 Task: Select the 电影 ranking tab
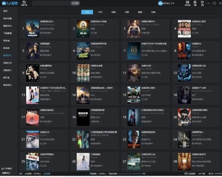114,12
